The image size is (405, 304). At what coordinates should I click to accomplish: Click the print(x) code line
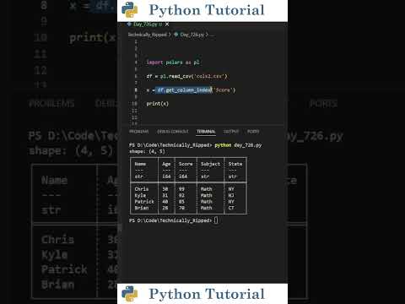click(x=158, y=104)
